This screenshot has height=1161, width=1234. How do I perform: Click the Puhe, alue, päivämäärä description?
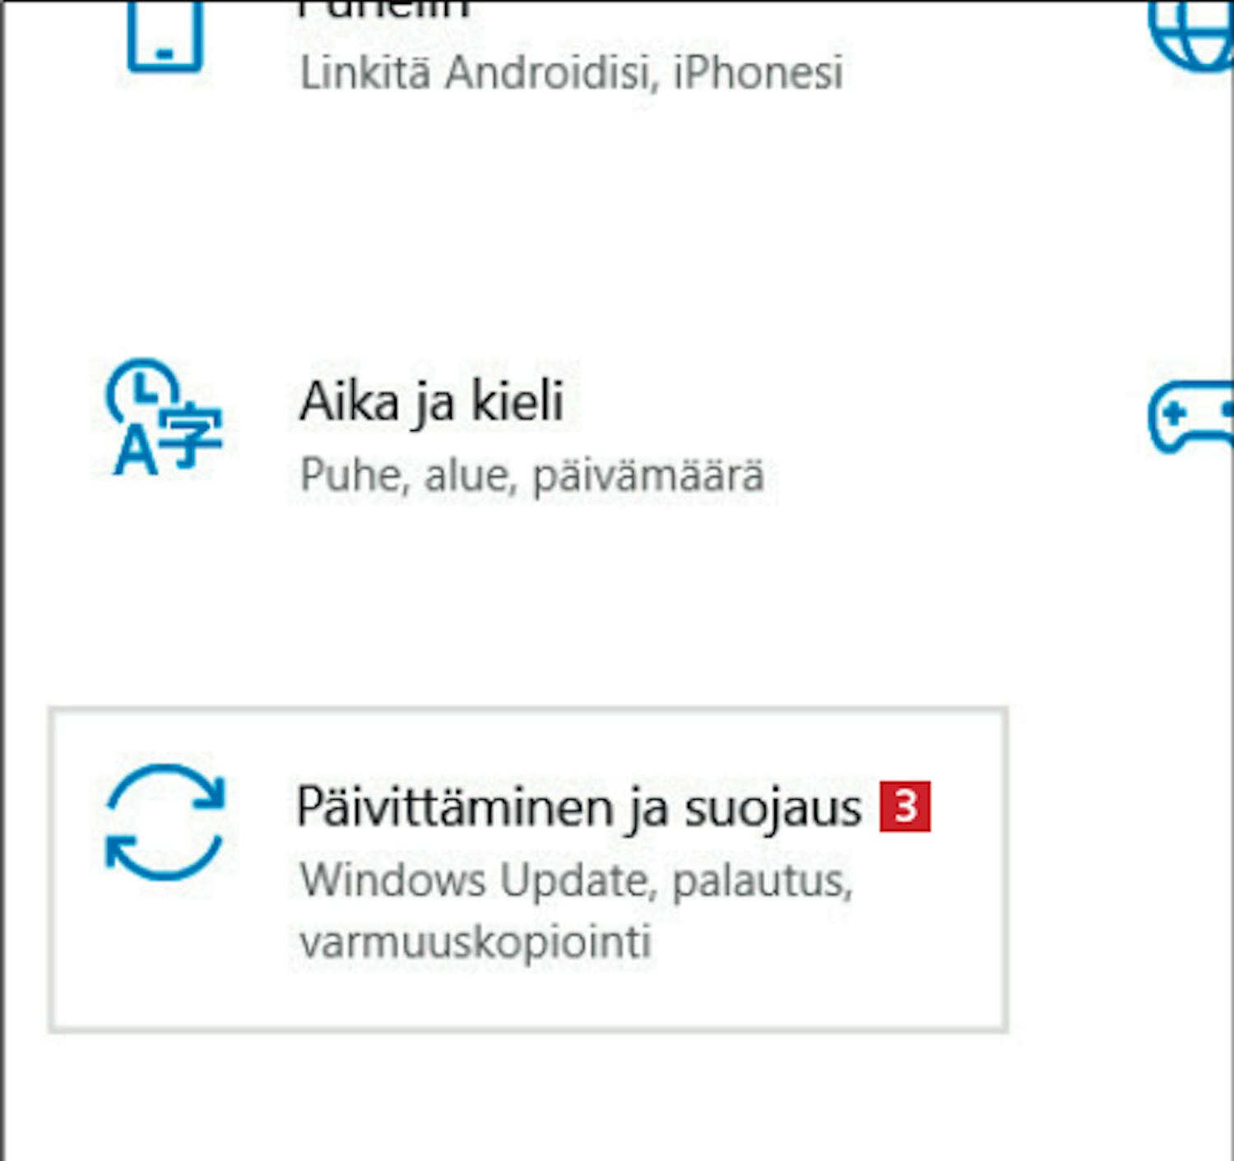coord(532,475)
